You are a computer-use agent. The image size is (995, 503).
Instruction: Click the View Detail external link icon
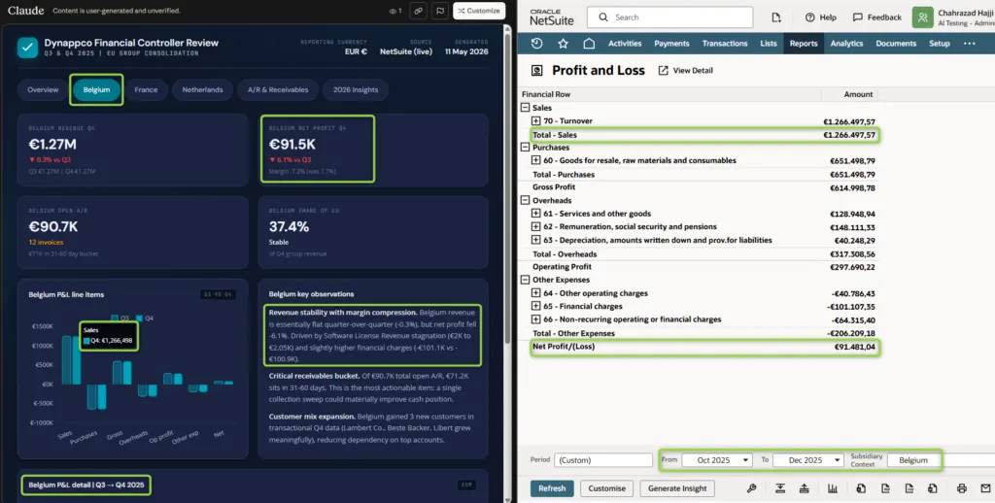pyautogui.click(x=663, y=71)
